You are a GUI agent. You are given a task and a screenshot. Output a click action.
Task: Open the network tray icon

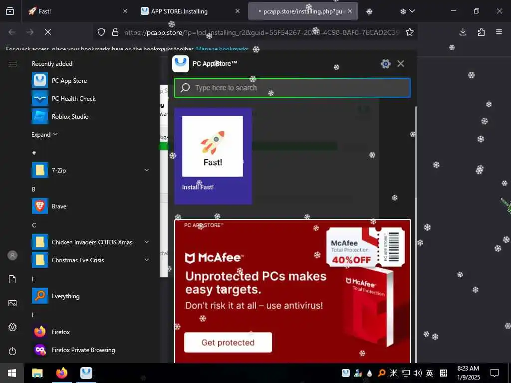pos(405,373)
